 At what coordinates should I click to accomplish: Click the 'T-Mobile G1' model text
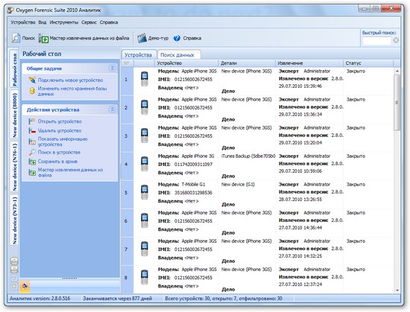click(193, 185)
